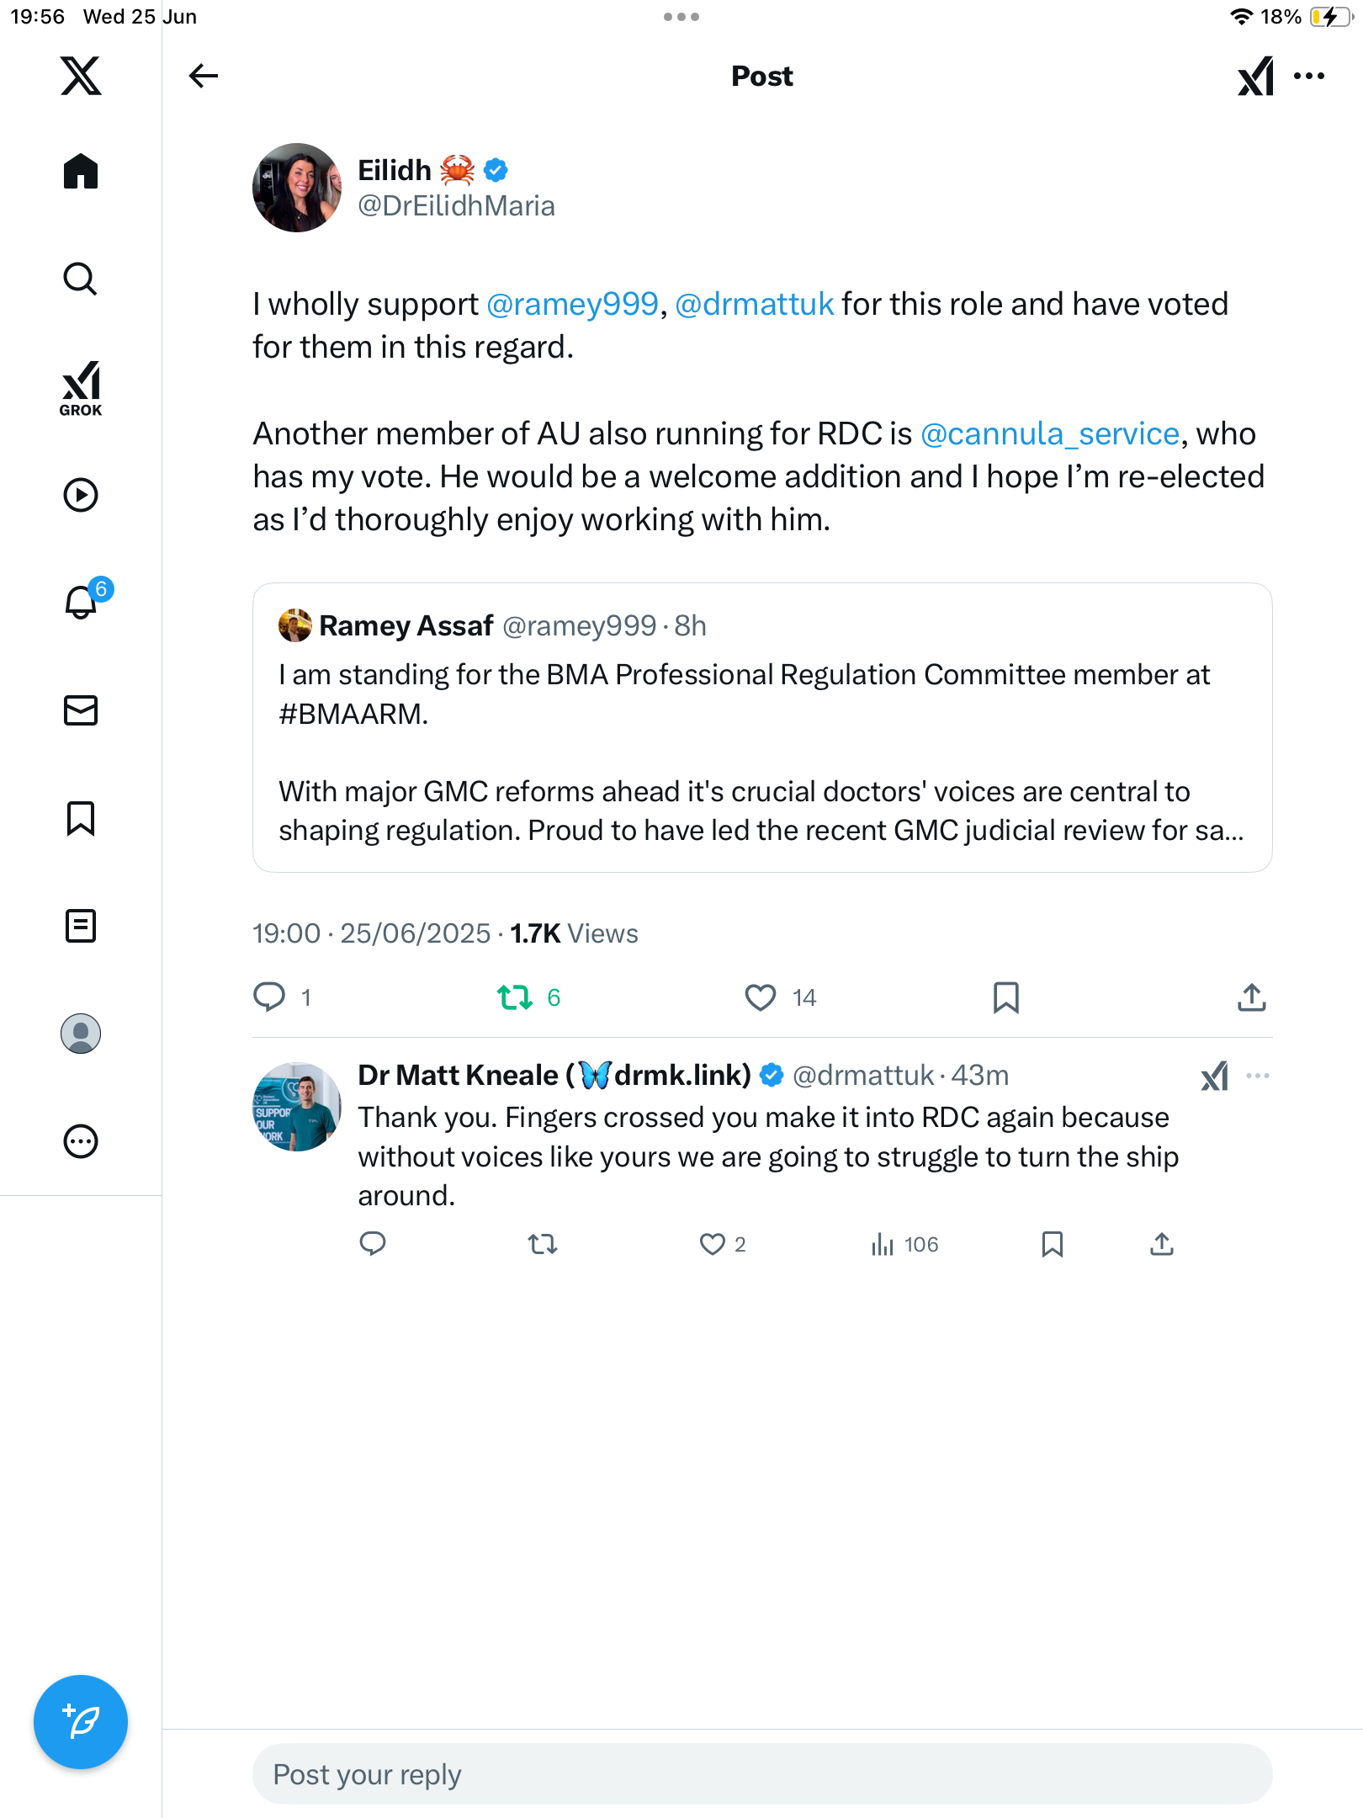Open the @cannula_service mention link

pyautogui.click(x=1050, y=433)
